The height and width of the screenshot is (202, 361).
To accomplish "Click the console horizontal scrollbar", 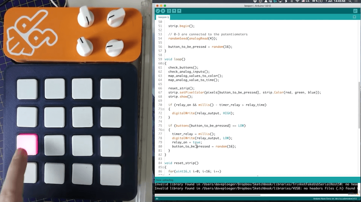I will [x=208, y=195].
